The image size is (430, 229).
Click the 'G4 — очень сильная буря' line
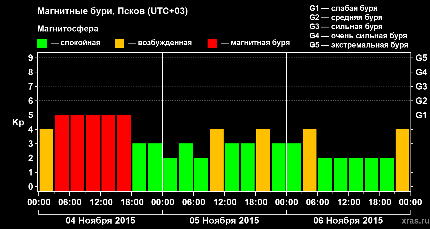[x=358, y=36]
